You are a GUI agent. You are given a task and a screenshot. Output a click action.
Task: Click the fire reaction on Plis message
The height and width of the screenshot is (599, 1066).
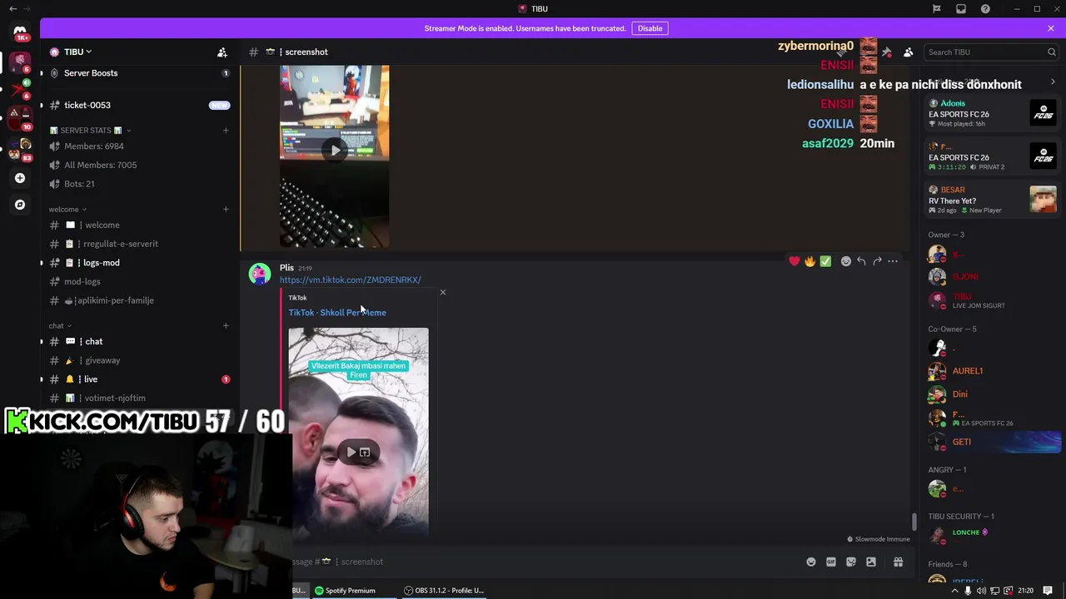809,261
